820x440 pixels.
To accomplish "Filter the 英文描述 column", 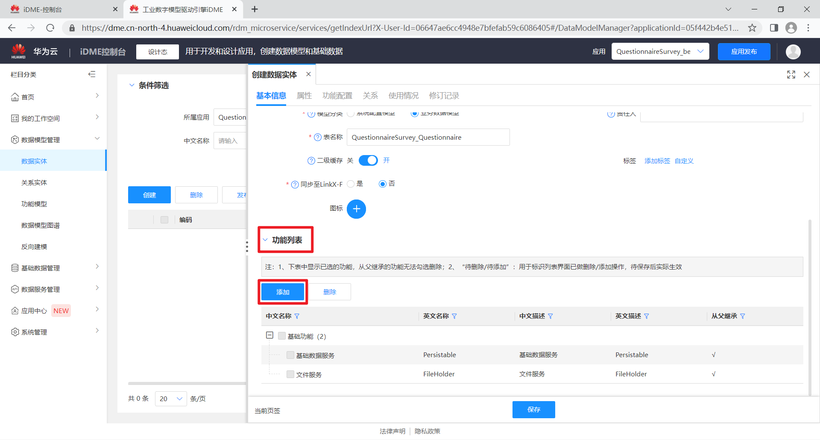I will (x=647, y=316).
